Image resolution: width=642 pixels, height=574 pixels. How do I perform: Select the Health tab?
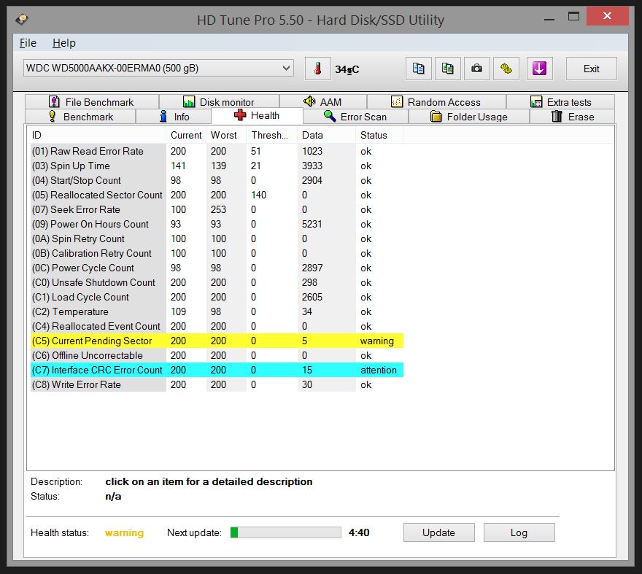pos(257,115)
